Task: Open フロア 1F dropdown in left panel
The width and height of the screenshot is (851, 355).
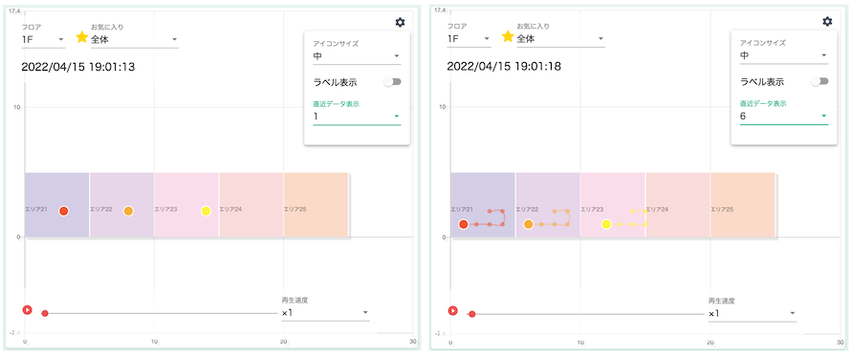Action: coord(43,39)
